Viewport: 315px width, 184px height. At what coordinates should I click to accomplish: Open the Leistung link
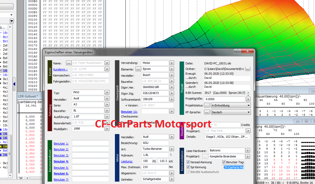pos(127,161)
